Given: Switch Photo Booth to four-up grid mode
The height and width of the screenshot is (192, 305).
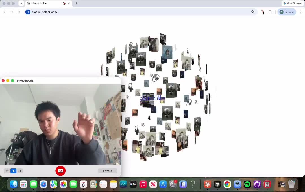Looking at the screenshot, I should [x=7, y=171].
